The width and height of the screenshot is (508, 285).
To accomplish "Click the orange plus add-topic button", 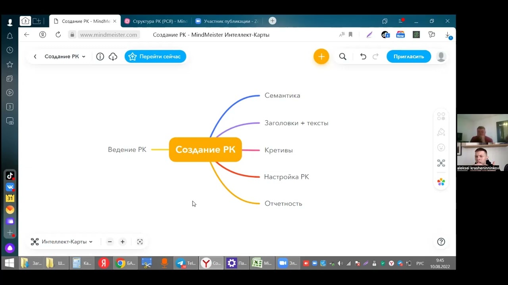I will 321,57.
